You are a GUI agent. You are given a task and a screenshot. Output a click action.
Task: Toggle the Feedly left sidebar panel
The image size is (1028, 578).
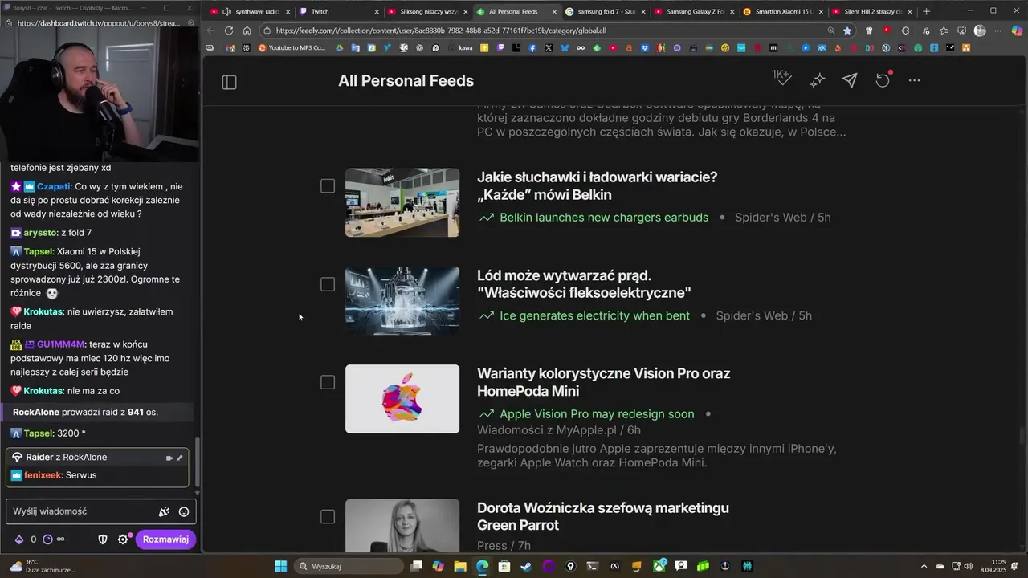[229, 82]
